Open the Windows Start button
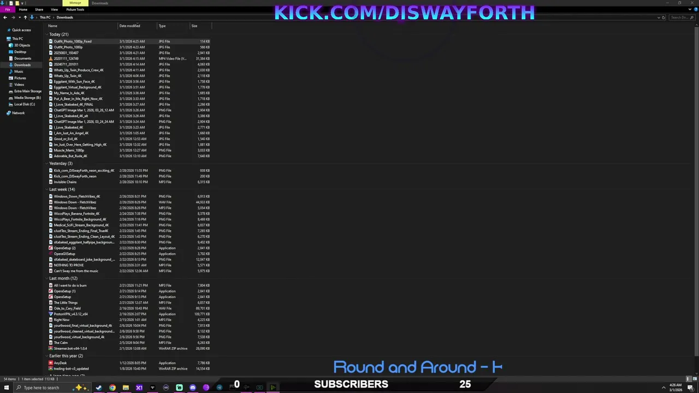Image resolution: width=699 pixels, height=393 pixels. (6, 388)
